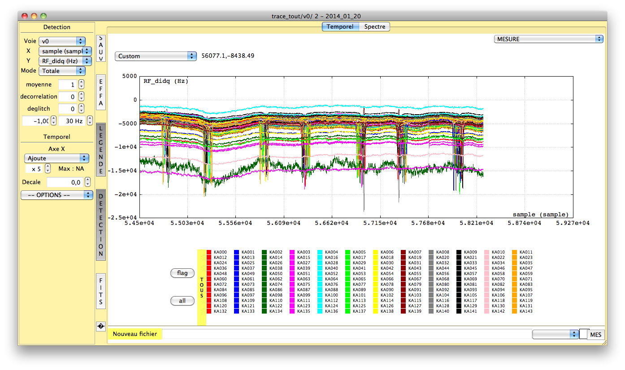Switch to the Spectre tab
The height and width of the screenshot is (370, 625).
[375, 26]
